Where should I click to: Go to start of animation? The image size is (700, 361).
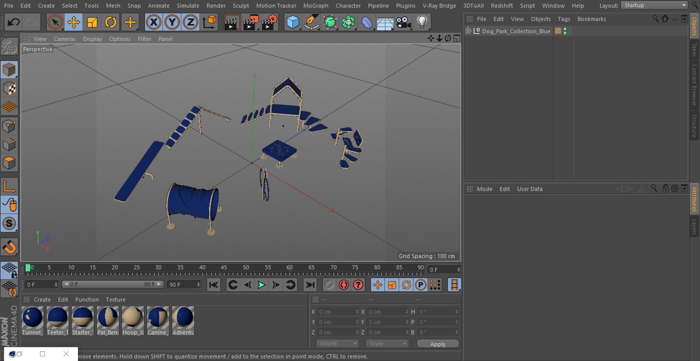click(214, 285)
